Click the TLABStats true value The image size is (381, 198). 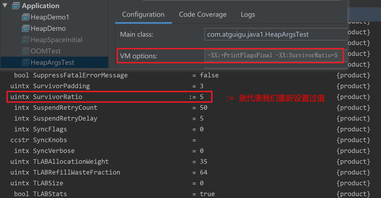point(207,194)
